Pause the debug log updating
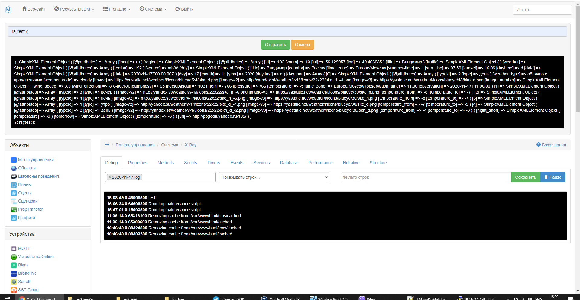The width and height of the screenshot is (580, 300). click(553, 177)
